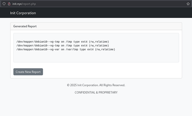Click "(rw,relatime)" on the /var/tmp line
The height and width of the screenshot is (116, 192).
[x=105, y=49]
